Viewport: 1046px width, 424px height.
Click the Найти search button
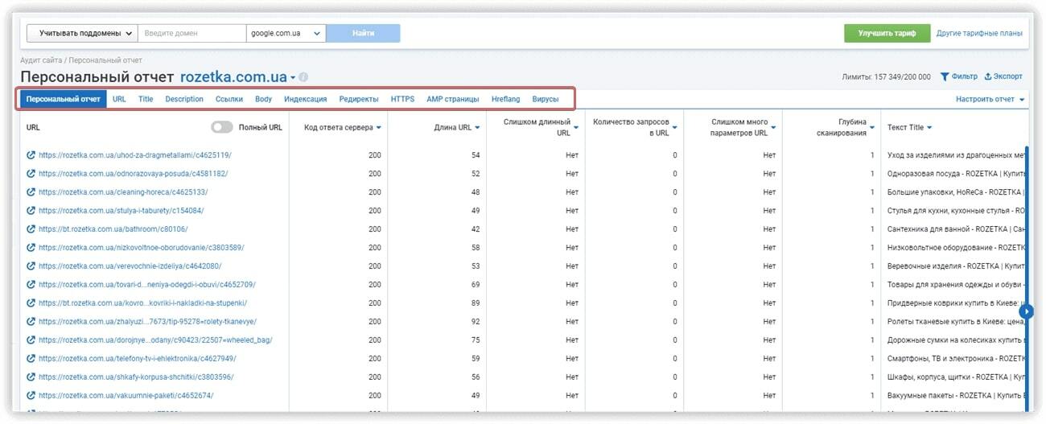point(363,33)
